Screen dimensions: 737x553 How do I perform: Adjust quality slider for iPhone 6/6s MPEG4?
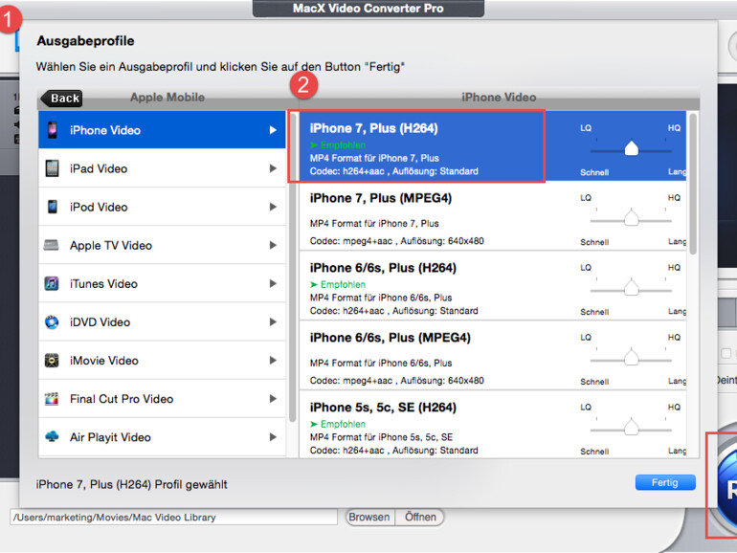tap(632, 358)
